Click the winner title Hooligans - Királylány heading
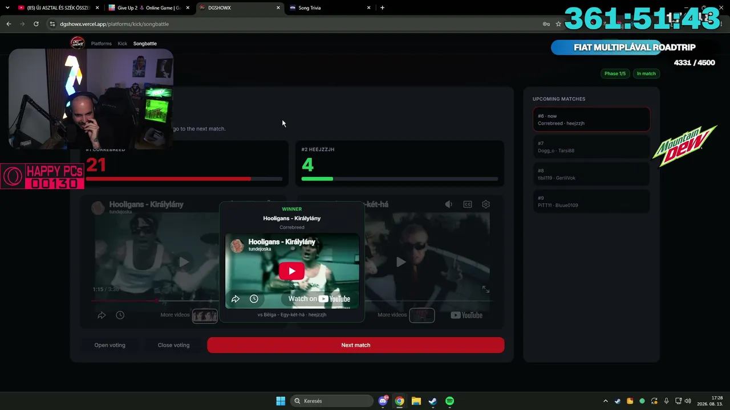 (x=292, y=218)
